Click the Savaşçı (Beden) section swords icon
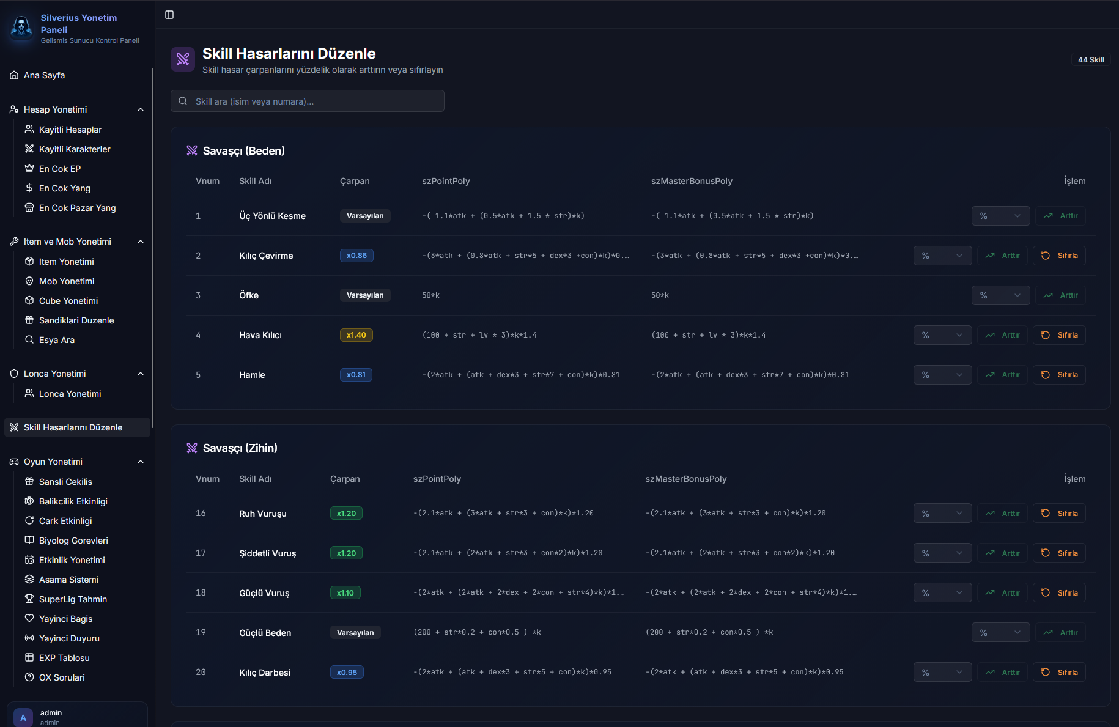Image resolution: width=1119 pixels, height=727 pixels. click(x=192, y=151)
